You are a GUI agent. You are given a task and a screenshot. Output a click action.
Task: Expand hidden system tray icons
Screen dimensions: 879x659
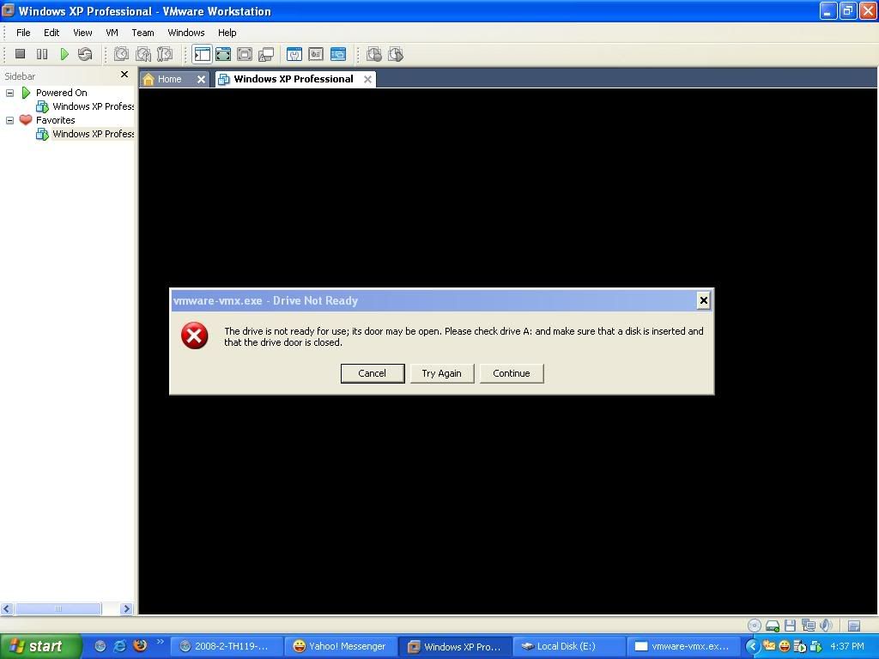pyautogui.click(x=753, y=646)
